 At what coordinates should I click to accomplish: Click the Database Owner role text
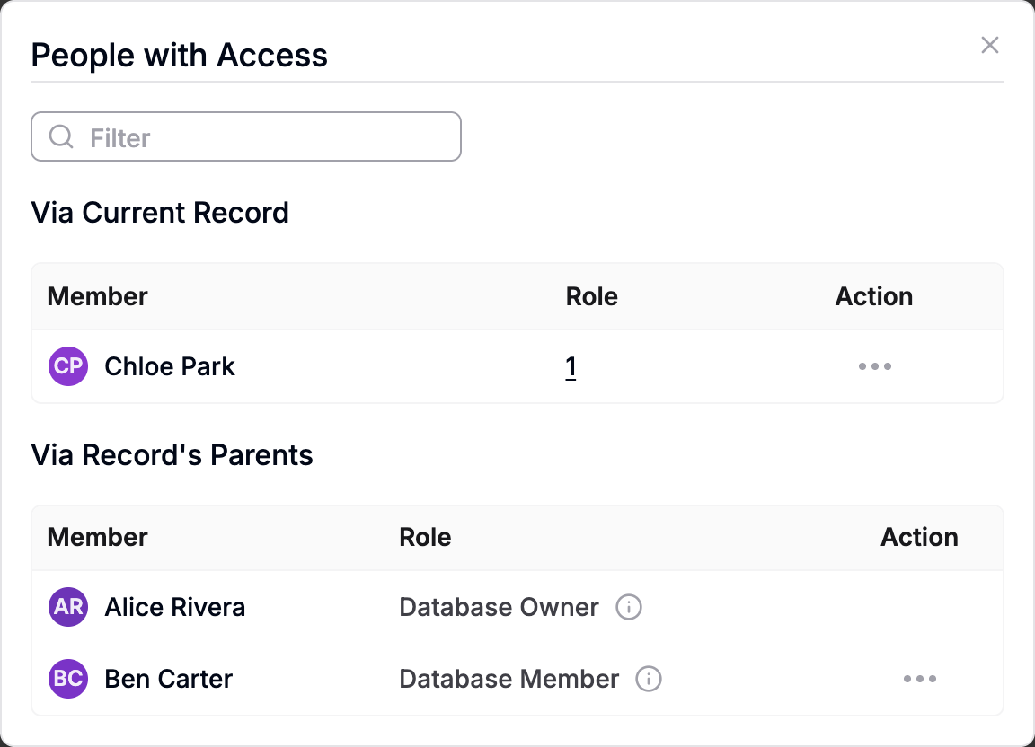coord(499,606)
